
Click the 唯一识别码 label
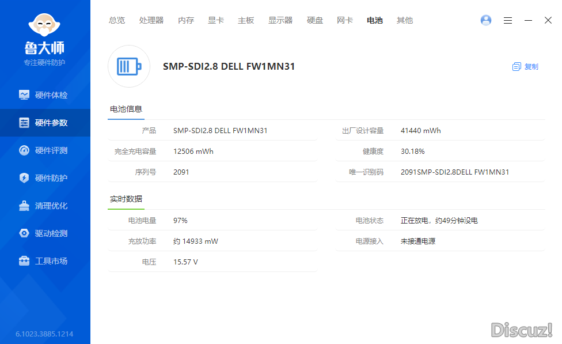point(366,172)
